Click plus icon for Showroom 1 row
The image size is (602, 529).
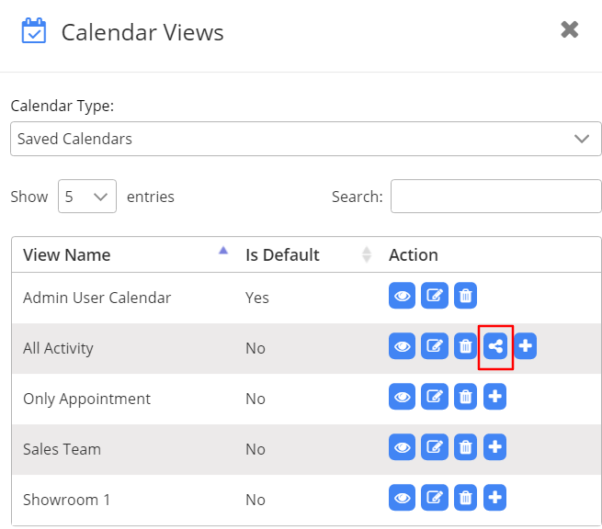[495, 499]
